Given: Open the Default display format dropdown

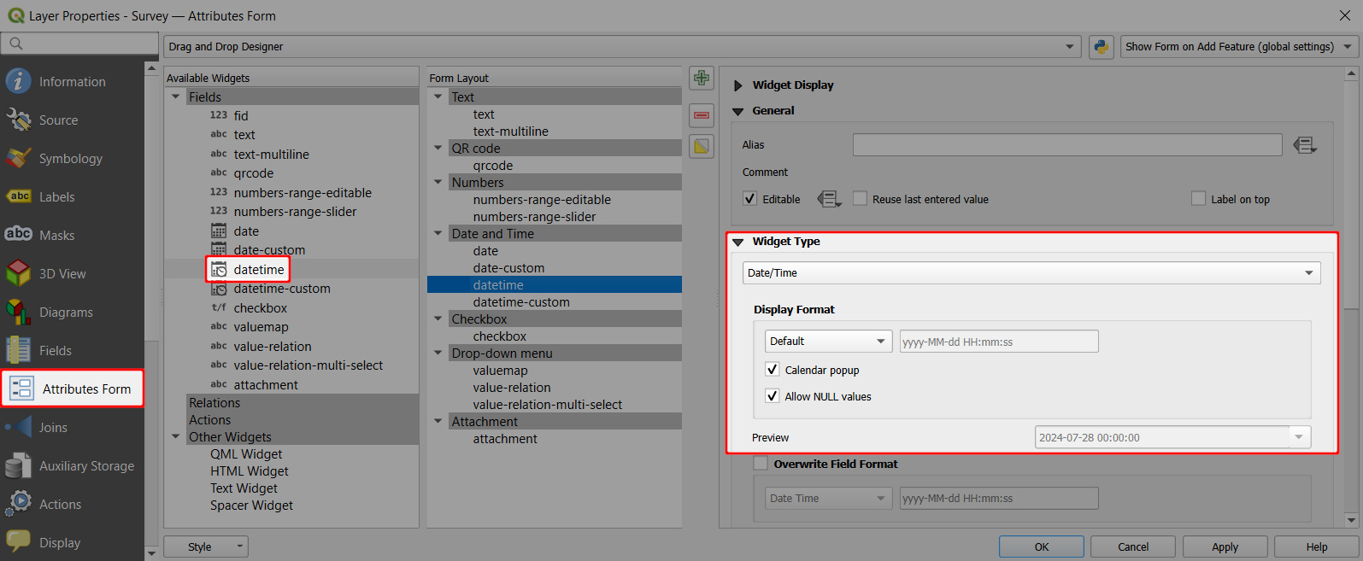Looking at the screenshot, I should coord(828,341).
